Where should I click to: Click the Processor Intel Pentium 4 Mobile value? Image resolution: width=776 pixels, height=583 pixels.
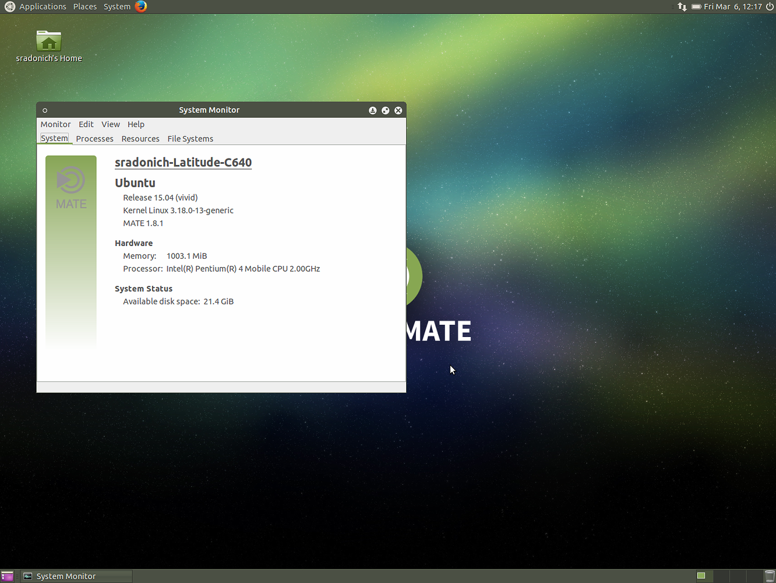pyautogui.click(x=243, y=269)
